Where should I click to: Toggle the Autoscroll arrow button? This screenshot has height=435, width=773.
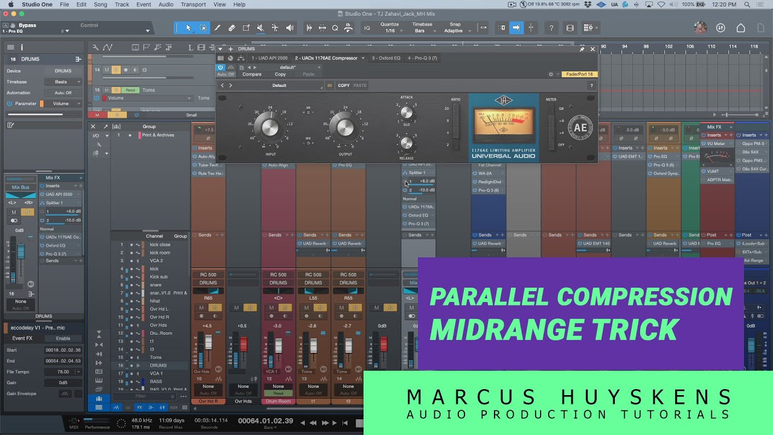coord(516,28)
